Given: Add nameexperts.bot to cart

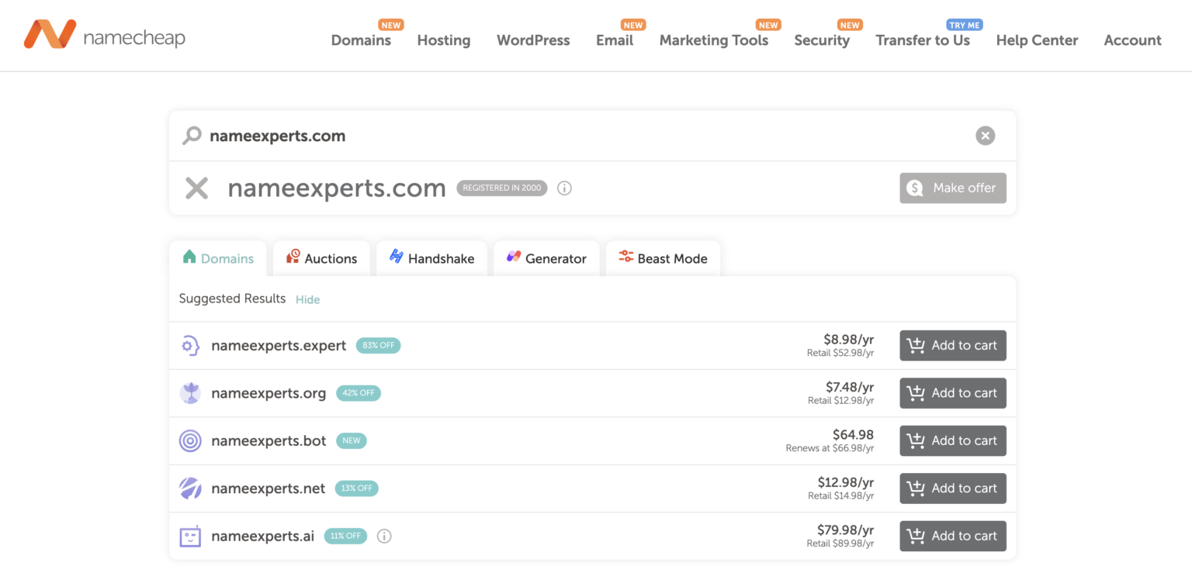Looking at the screenshot, I should [x=953, y=440].
